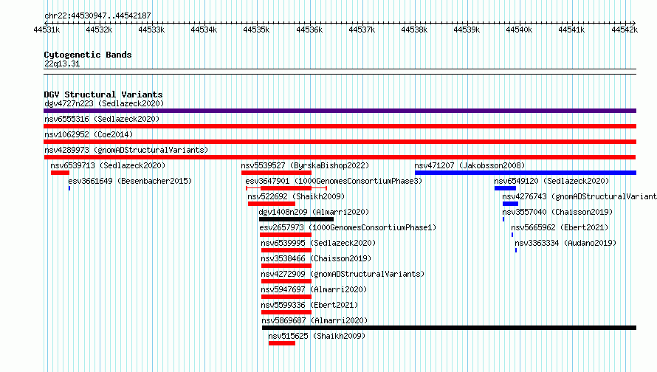Click the 44535k ruler tick label
Screen dimensions: 657x372
pos(256,30)
